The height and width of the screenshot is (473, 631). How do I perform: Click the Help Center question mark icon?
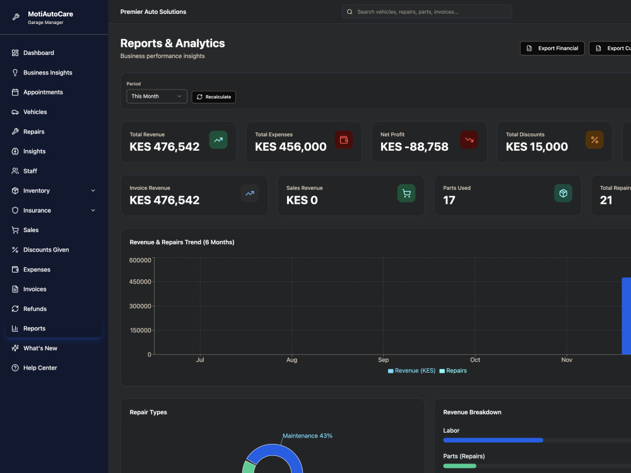pos(15,368)
